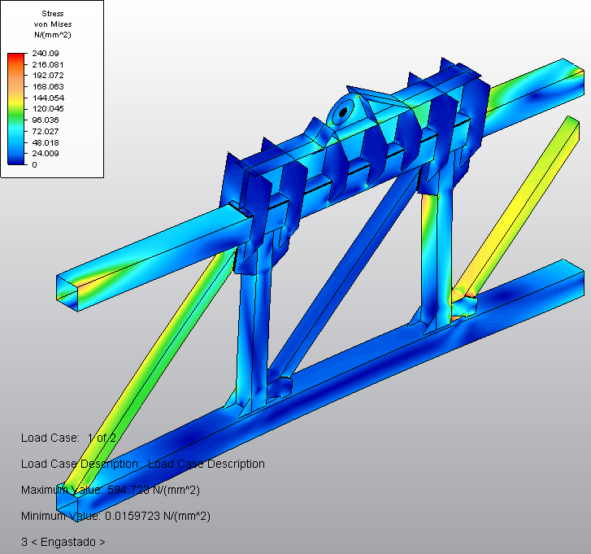Image resolution: width=591 pixels, height=554 pixels.
Task: Click the 'Load Case: 1 of 2' text
Action: pyautogui.click(x=68, y=438)
